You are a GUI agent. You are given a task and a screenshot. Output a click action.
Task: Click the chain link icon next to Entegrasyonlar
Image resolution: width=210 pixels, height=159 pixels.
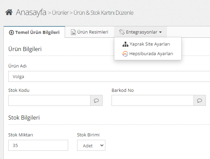(x=122, y=32)
